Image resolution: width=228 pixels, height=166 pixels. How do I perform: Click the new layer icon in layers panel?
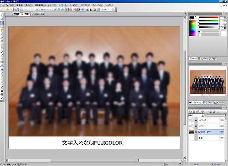pos(191,111)
